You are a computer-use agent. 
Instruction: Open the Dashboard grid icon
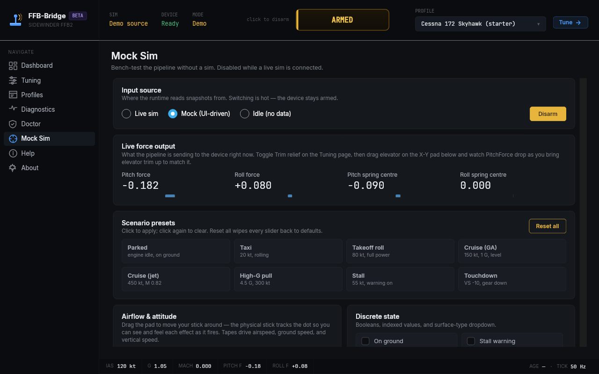pos(13,65)
